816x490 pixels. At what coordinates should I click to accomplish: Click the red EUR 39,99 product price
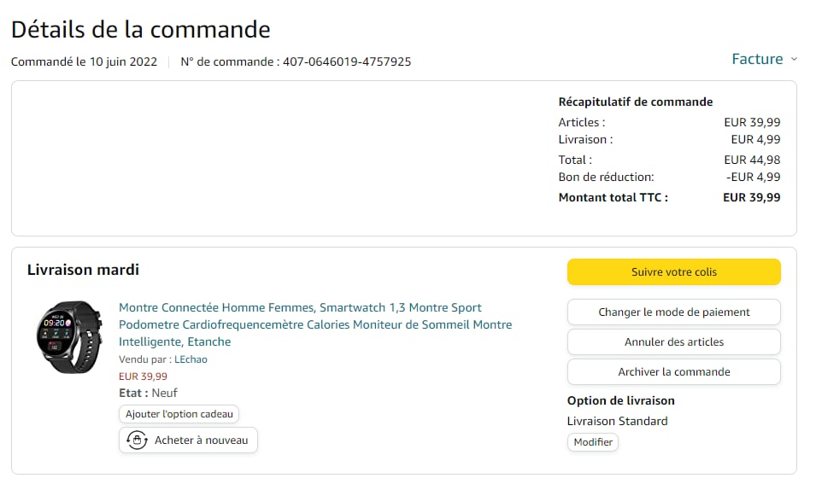coord(143,376)
